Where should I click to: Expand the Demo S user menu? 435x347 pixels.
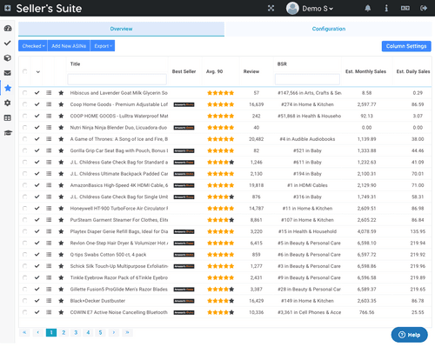pos(310,9)
